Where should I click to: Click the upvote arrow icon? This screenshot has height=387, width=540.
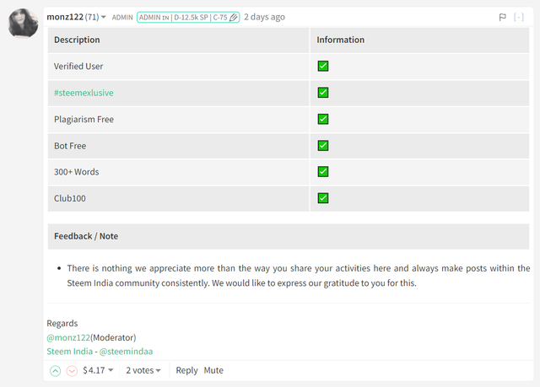coord(55,370)
